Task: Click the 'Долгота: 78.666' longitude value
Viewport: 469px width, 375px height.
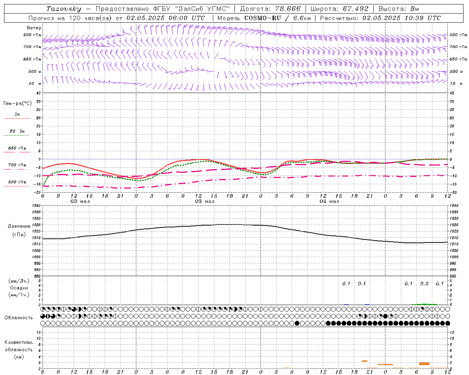Action: pos(270,9)
